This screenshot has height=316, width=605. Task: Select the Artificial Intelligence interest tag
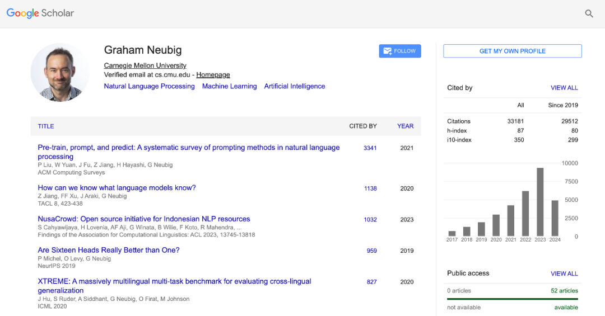click(295, 86)
